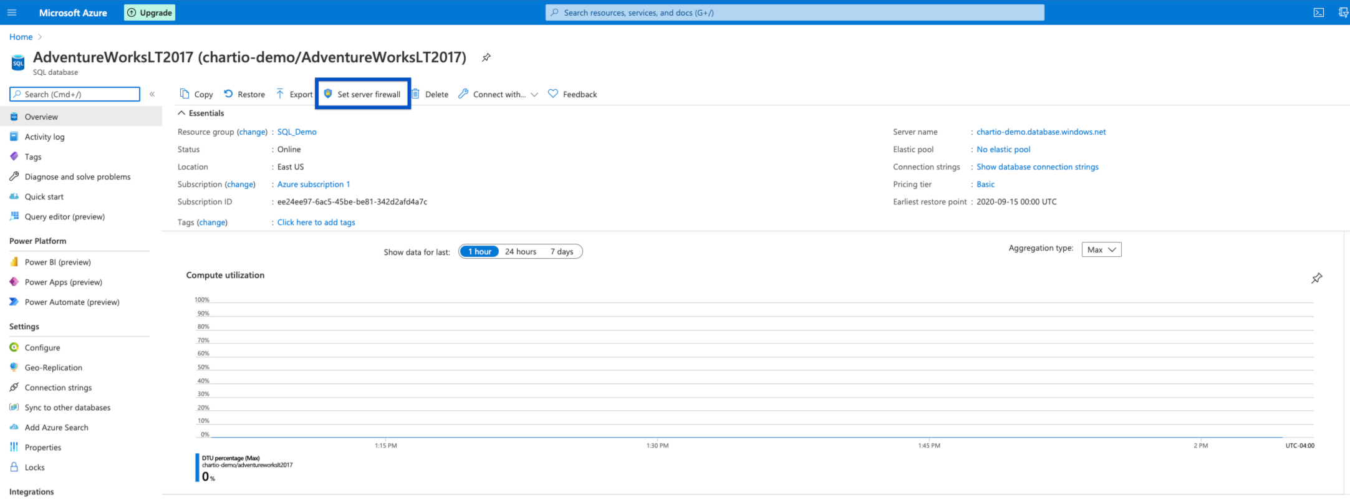Click the Delete trash icon
The height and width of the screenshot is (500, 1350).
[415, 94]
